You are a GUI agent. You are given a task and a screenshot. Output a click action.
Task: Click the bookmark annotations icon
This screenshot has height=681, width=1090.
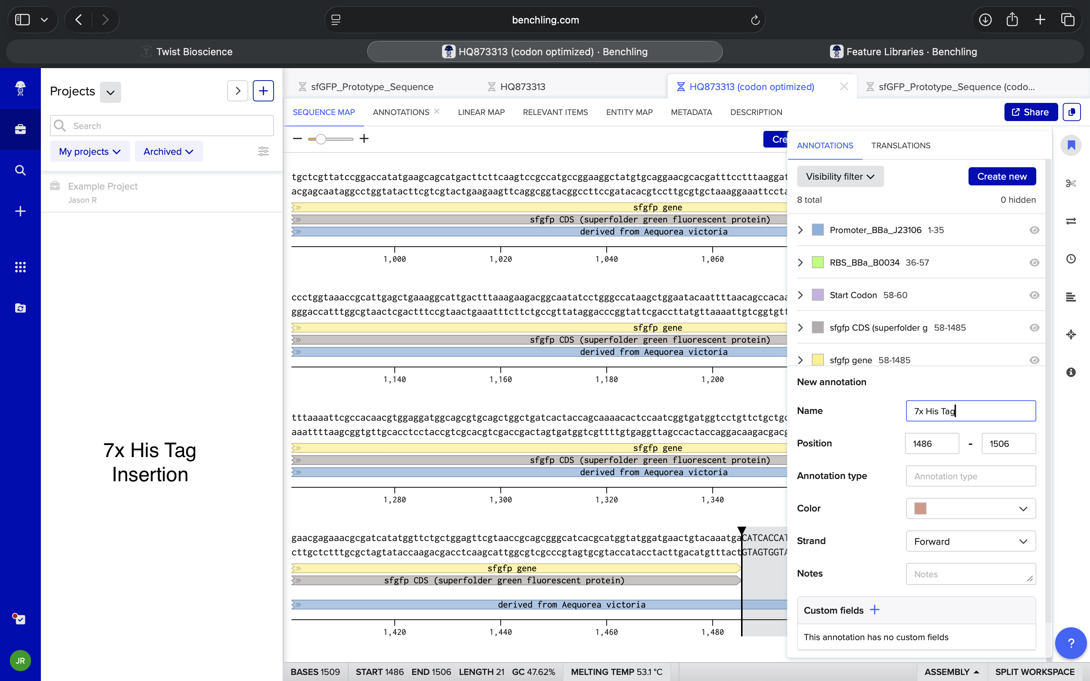[1071, 146]
